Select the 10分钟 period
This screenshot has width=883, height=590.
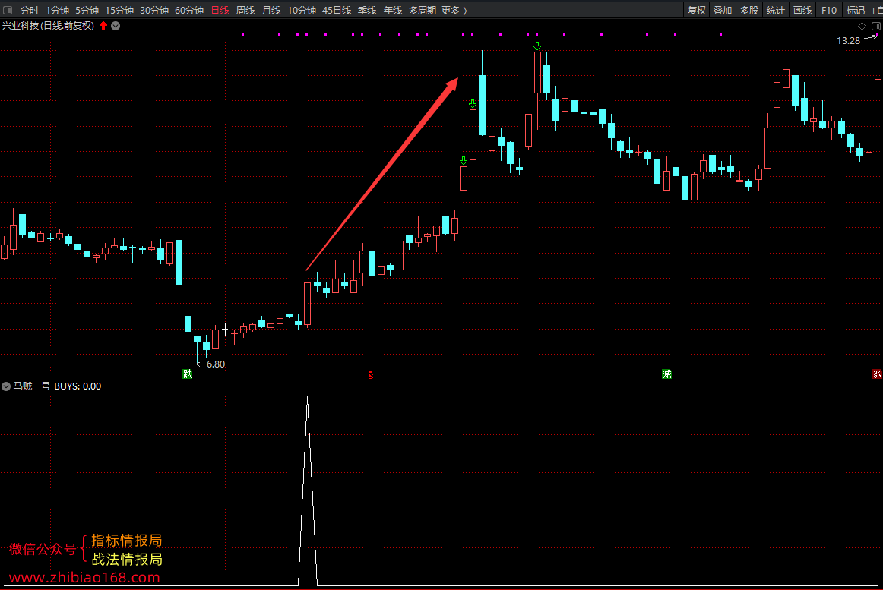coord(302,10)
